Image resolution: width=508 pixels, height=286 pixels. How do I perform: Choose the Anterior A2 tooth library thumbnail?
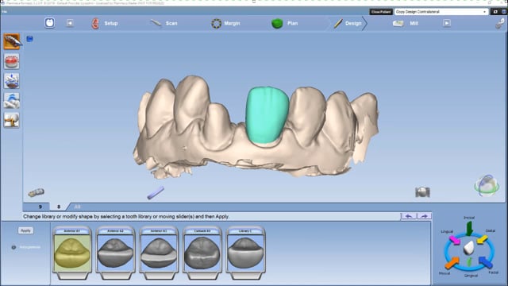tap(115, 253)
